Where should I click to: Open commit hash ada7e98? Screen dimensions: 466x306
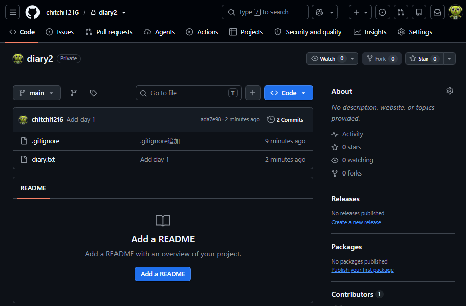[211, 119]
